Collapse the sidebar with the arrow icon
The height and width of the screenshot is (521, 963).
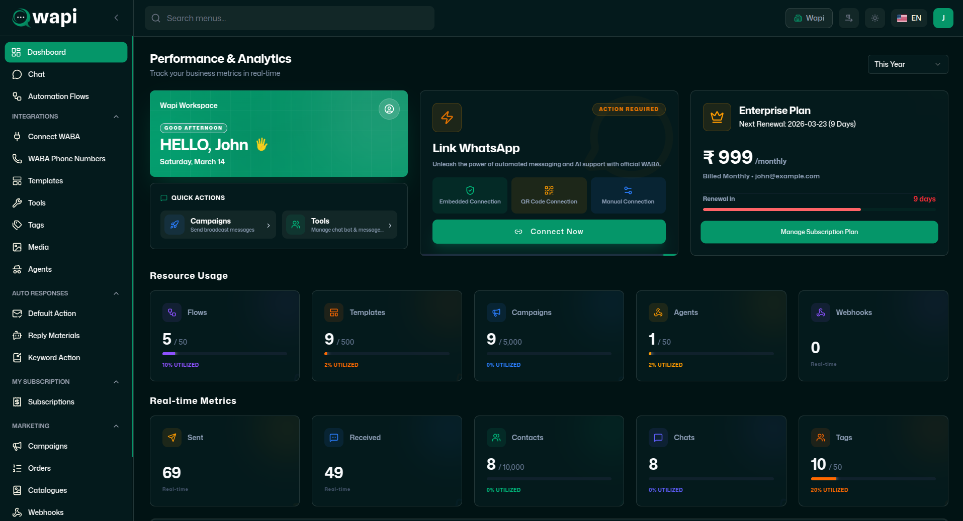tap(116, 18)
